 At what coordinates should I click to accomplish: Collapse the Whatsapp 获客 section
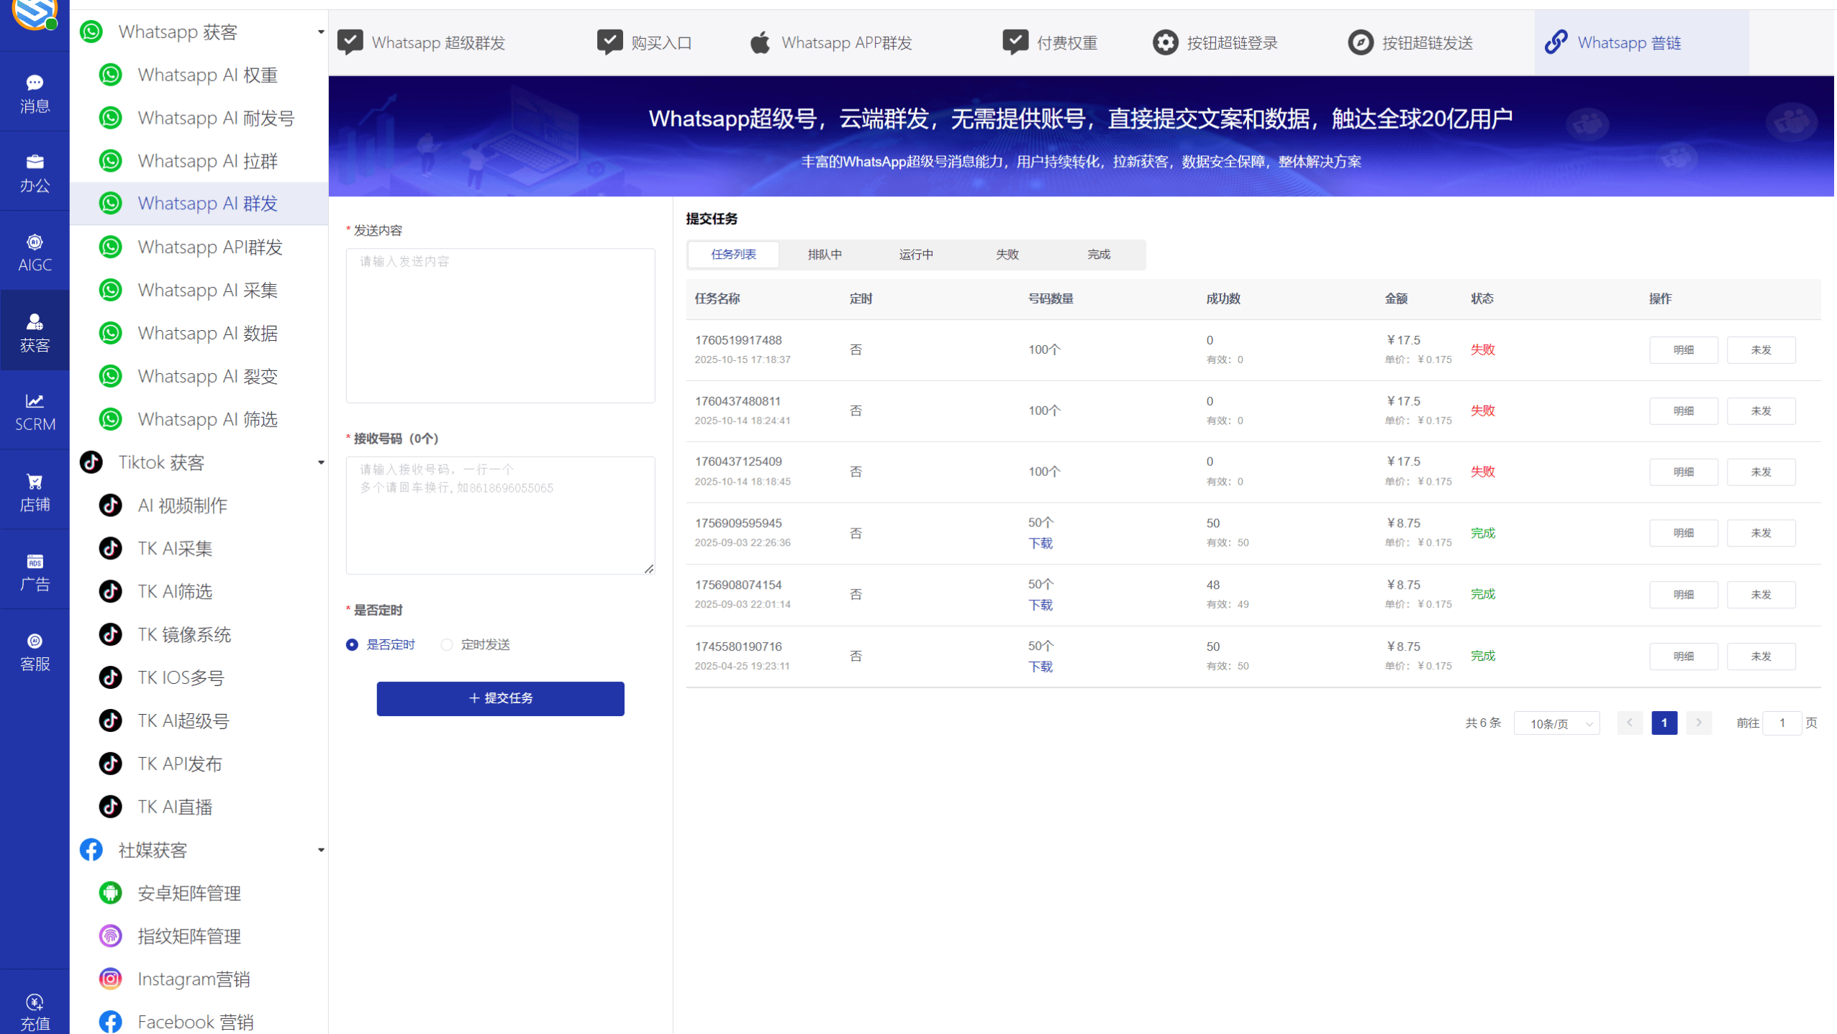point(321,31)
